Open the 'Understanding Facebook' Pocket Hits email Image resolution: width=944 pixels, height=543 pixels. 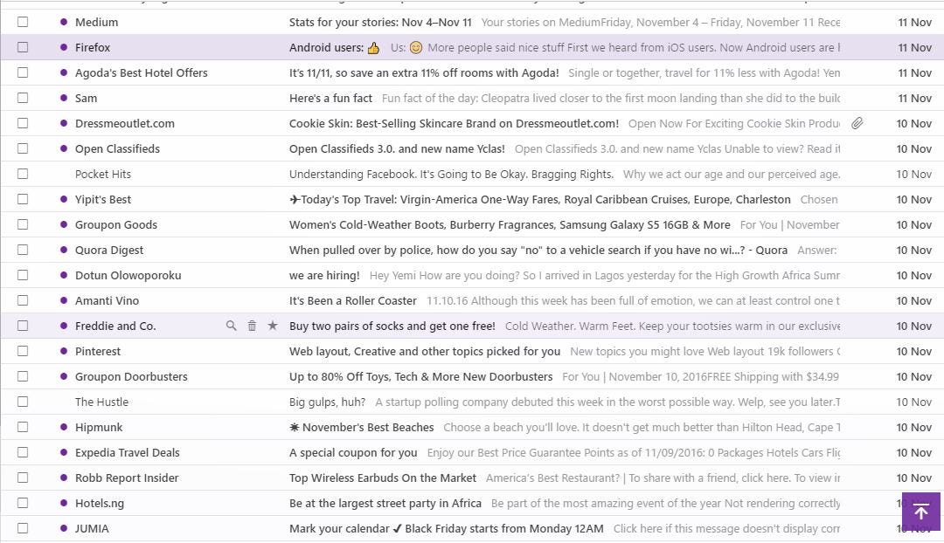point(452,174)
